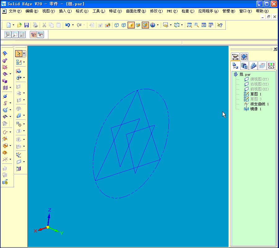Click the Fit view icon
Screen dimensions: 279x248
click(x=204, y=25)
